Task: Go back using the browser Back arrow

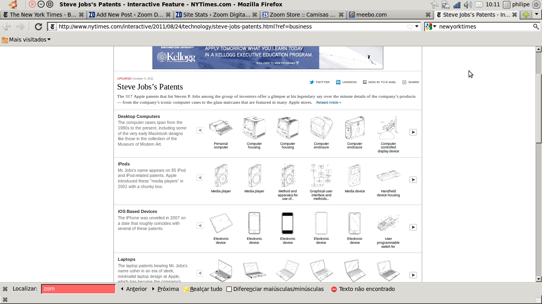Action: (x=7, y=27)
